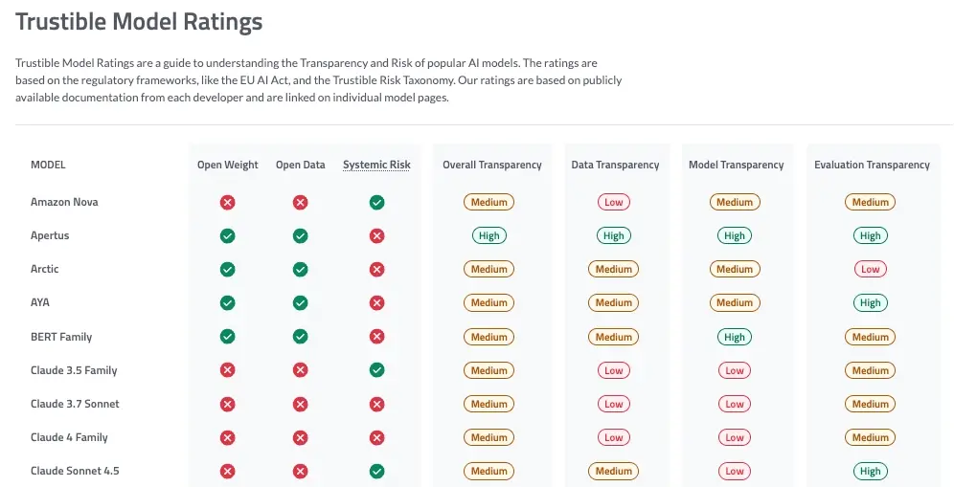Open the Amazon Nova model page
Viewport: 954px width, 487px height.
tap(64, 202)
